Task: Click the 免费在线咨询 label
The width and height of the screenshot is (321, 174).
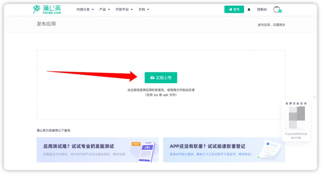Action: pyautogui.click(x=296, y=104)
